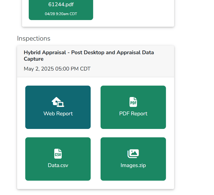Click the CSV file icon
Viewport: 214px width, 195px height.
coord(58,154)
